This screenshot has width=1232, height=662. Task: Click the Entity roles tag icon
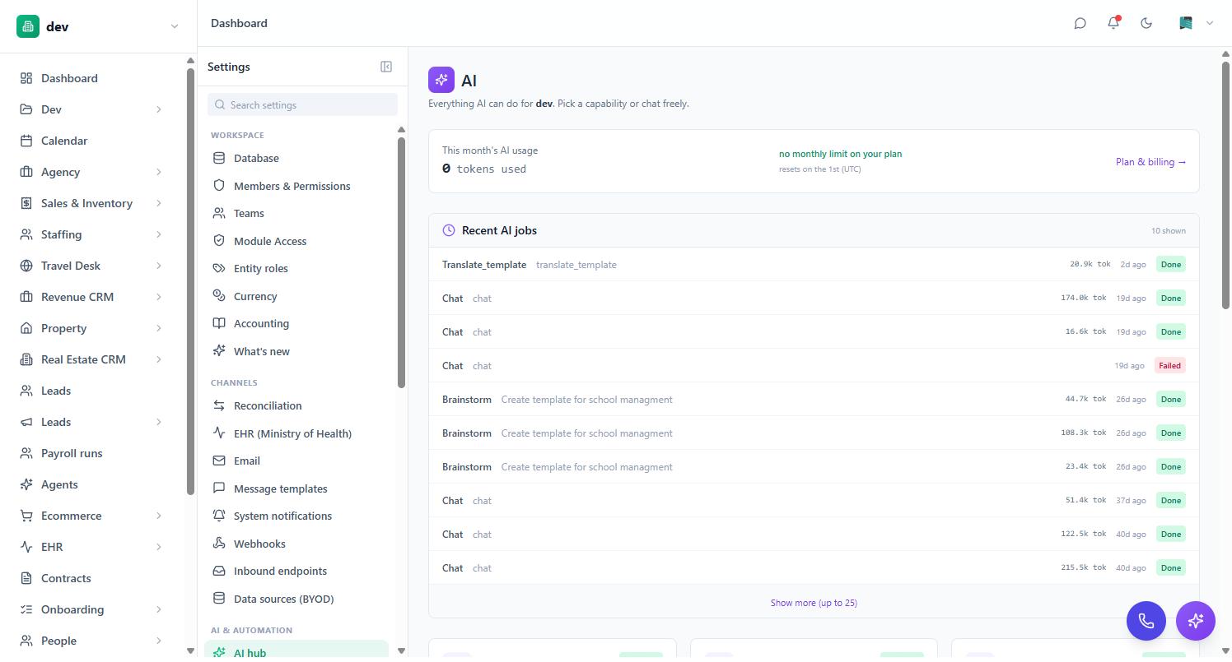pyautogui.click(x=219, y=268)
